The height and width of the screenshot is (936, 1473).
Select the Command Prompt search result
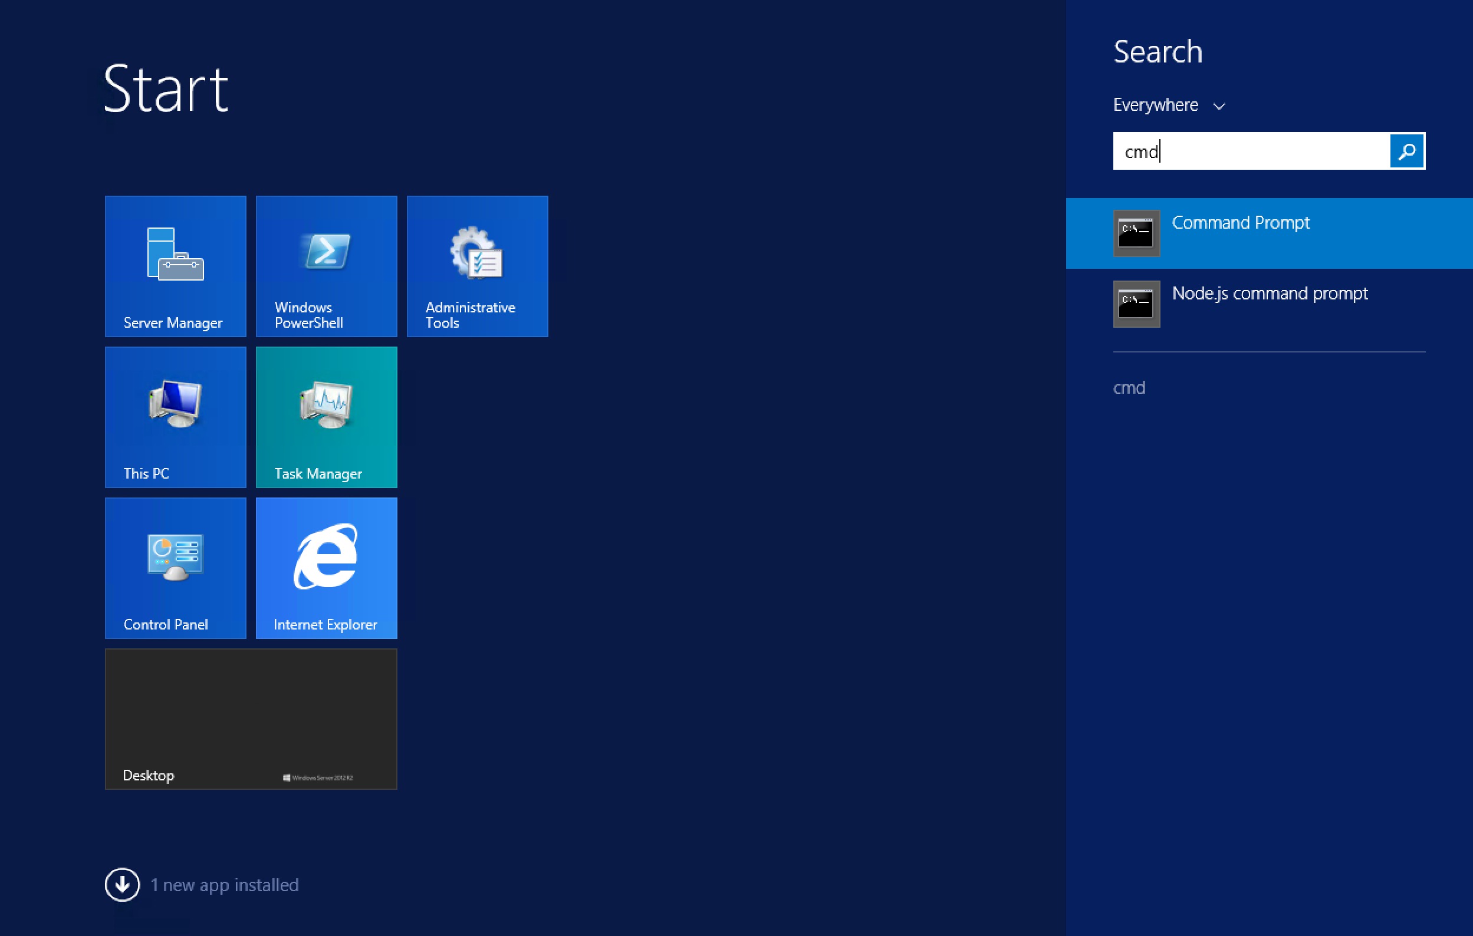click(1241, 223)
